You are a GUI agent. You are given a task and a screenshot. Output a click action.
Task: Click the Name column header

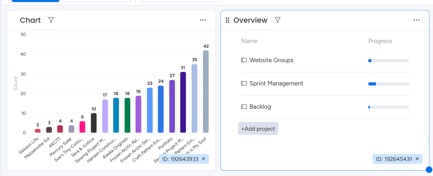(249, 41)
